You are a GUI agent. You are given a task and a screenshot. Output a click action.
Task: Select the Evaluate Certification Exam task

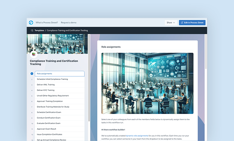pos(60,123)
